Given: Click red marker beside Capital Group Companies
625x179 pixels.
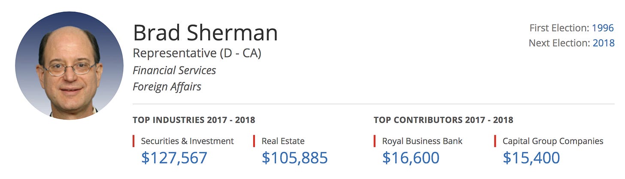Looking at the screenshot, I should click(495, 141).
